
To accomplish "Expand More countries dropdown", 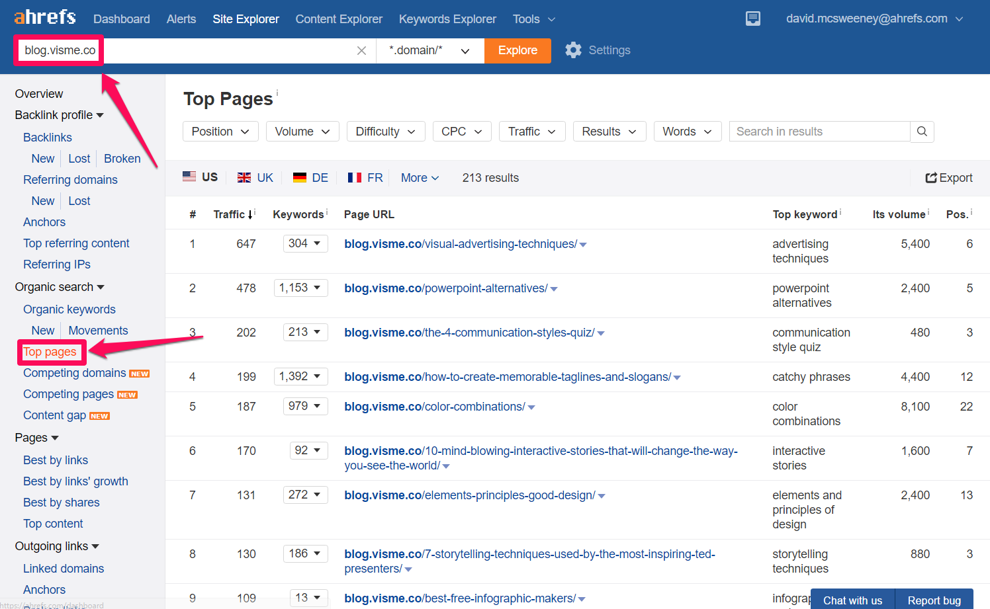I will [x=420, y=178].
